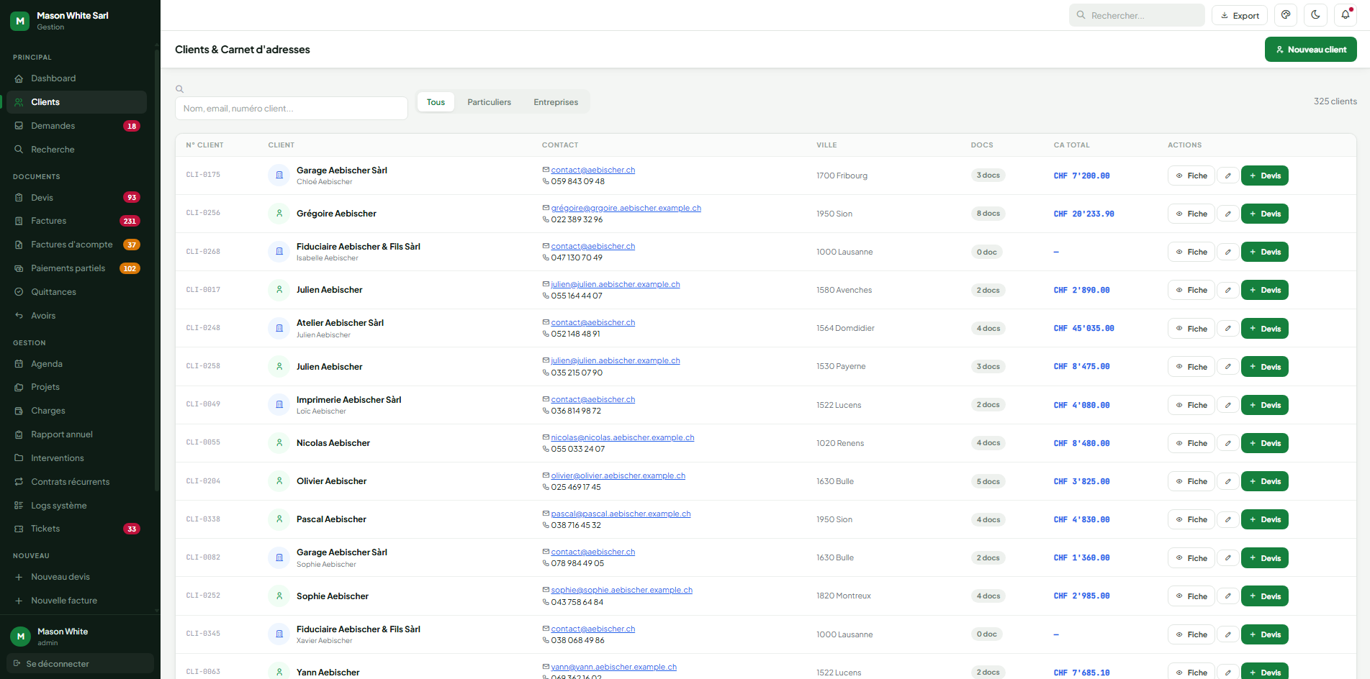Image resolution: width=1370 pixels, height=679 pixels.
Task: Click email sophie@sophie.aebischer.example.ch
Action: (x=622, y=590)
